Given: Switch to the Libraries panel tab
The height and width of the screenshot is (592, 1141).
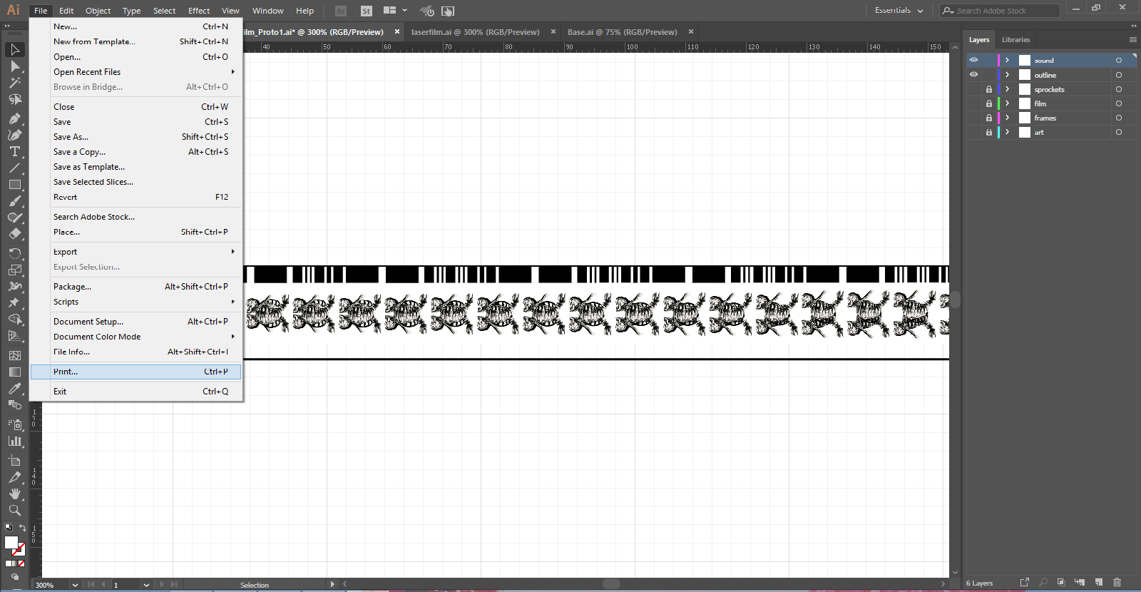Looking at the screenshot, I should click(x=1015, y=40).
